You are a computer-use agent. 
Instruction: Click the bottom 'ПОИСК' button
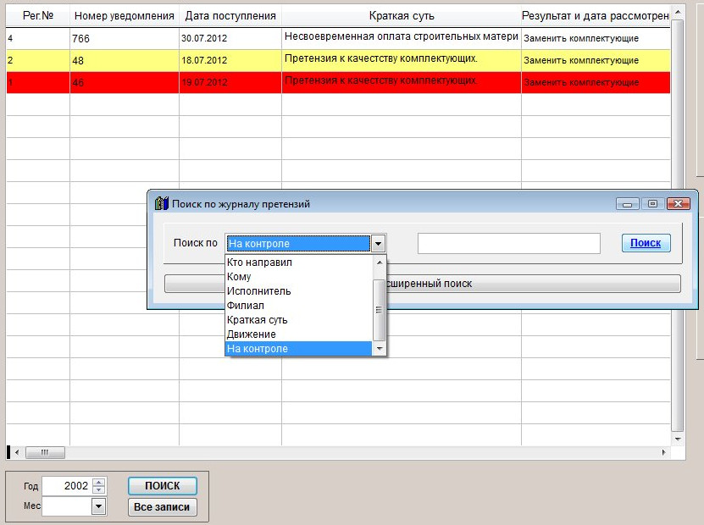coord(162,486)
